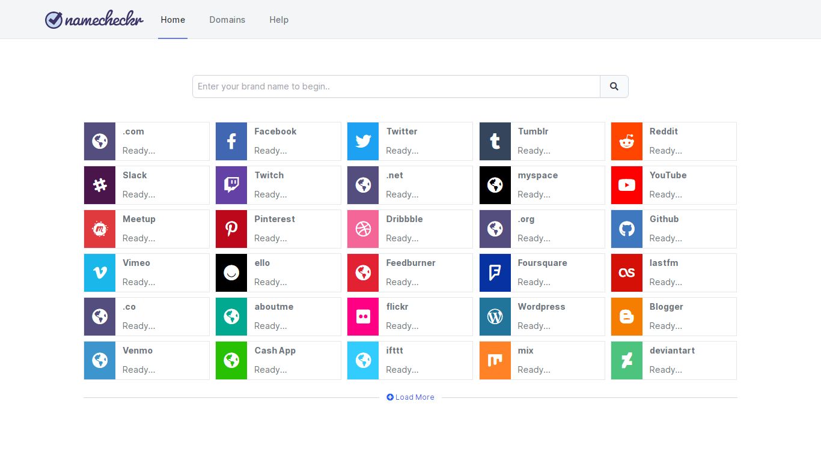Click Ready status under Reddit
This screenshot has height=461, width=821.
click(666, 151)
